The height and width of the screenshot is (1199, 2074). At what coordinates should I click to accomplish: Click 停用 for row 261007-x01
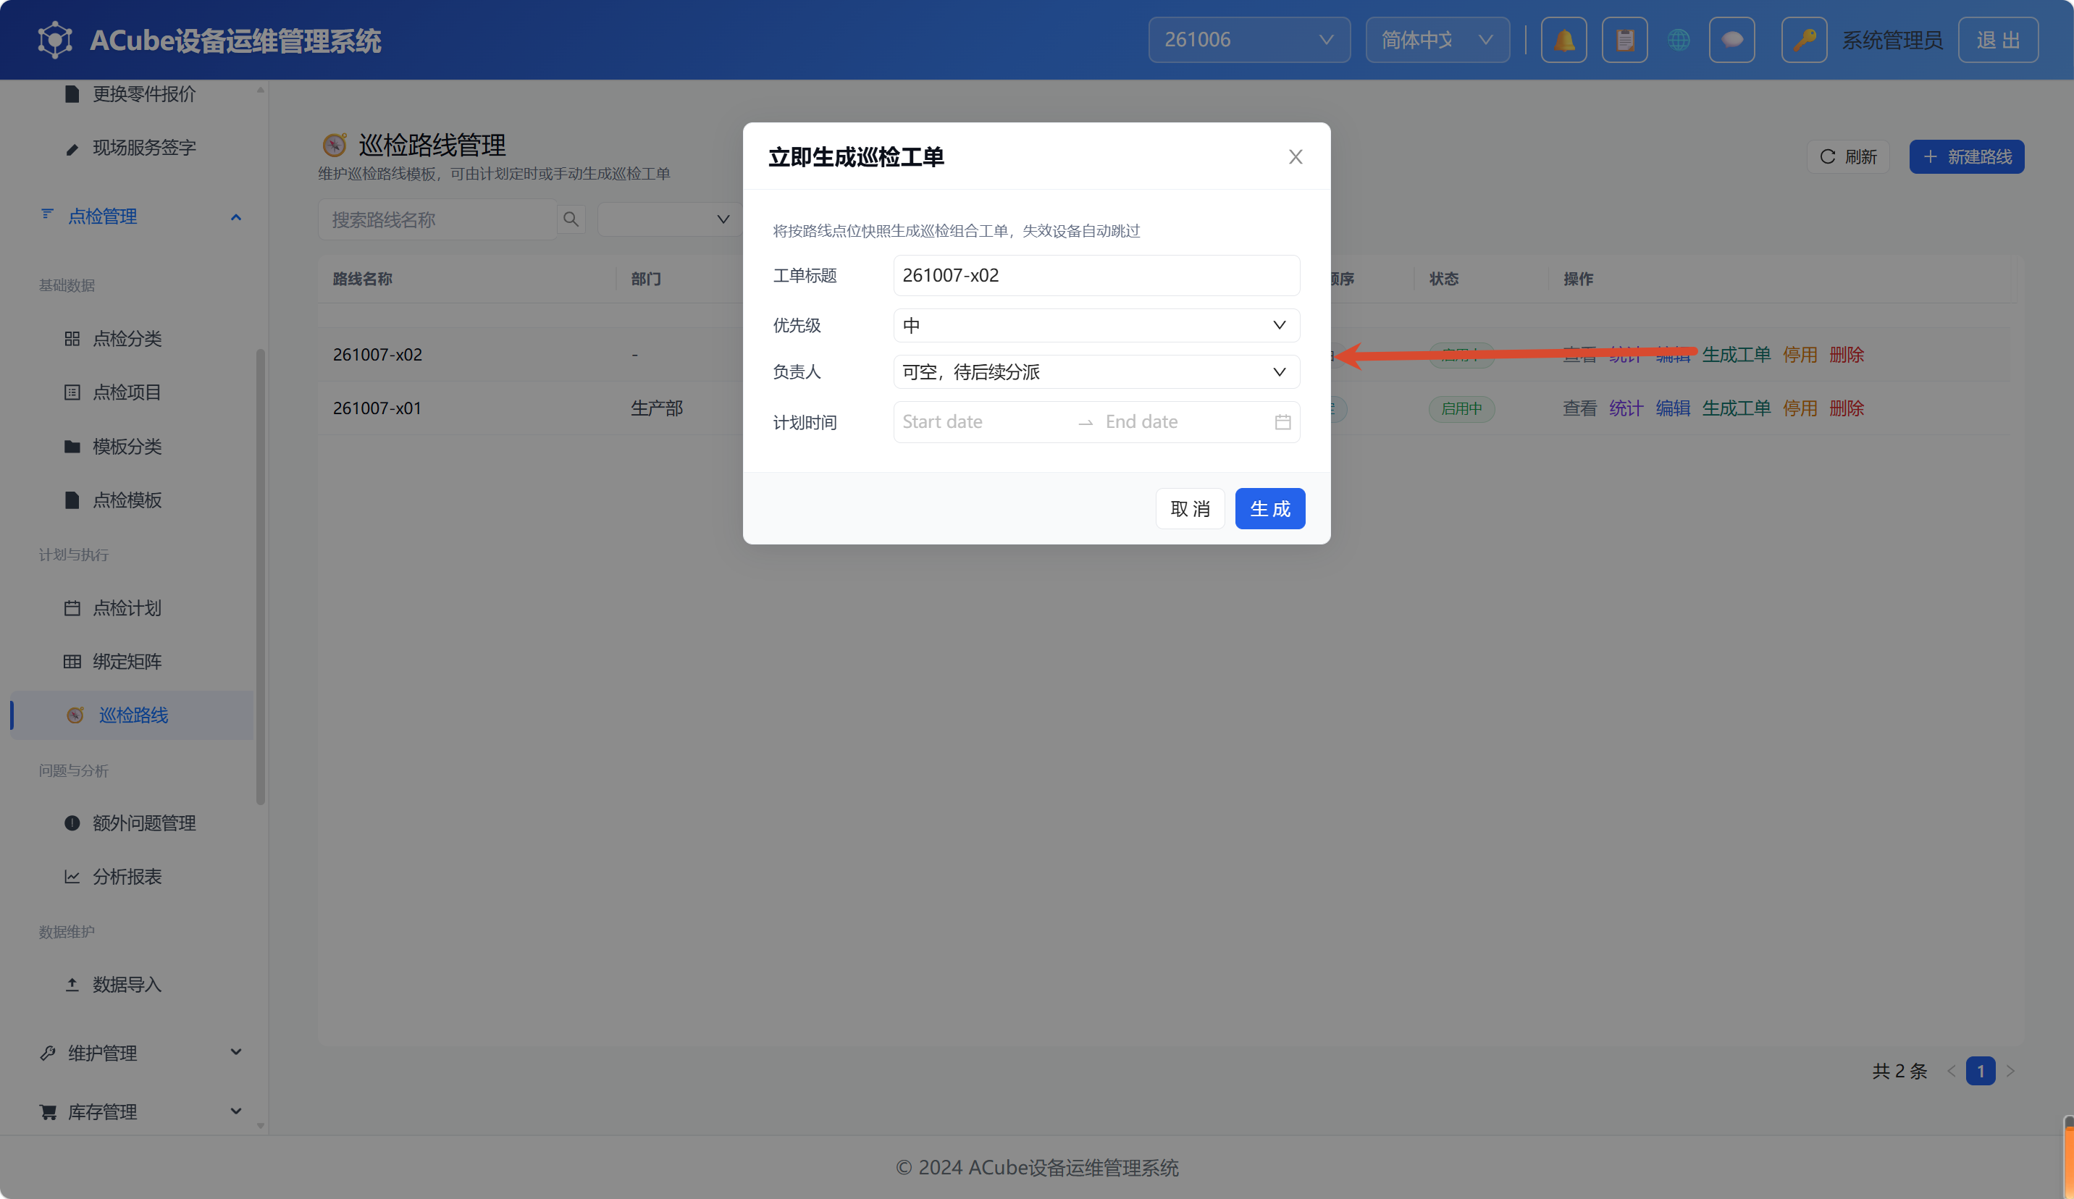tap(1799, 408)
